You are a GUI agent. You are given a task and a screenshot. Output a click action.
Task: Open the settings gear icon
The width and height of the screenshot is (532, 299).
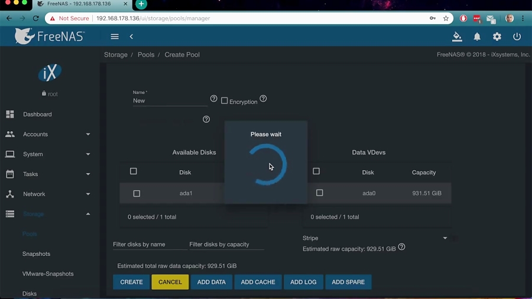point(497,37)
